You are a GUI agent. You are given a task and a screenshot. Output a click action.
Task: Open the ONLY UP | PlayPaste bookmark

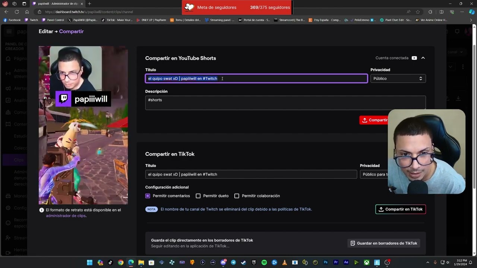coord(151,20)
